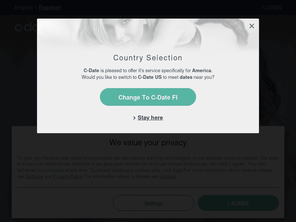The width and height of the screenshot is (296, 222).
Task: Click the "here" link for necessary cookies
Action: click(178, 170)
